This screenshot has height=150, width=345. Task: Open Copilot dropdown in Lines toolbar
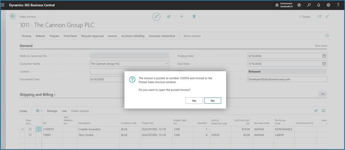(39, 111)
